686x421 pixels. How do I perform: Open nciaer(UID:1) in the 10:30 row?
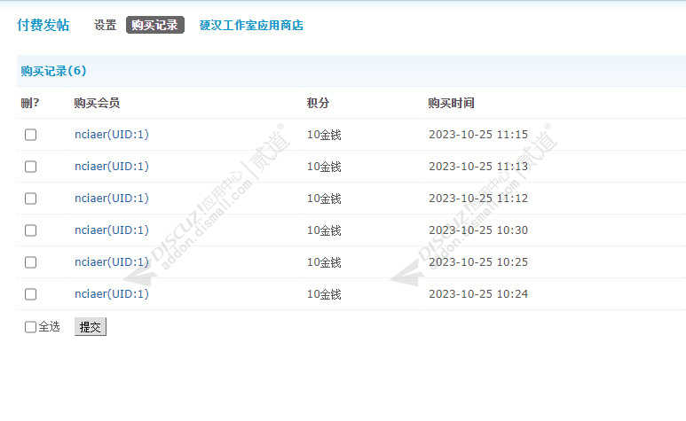pyautogui.click(x=112, y=230)
